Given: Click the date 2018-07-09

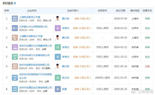Looking at the screenshot, I should click(120, 19).
